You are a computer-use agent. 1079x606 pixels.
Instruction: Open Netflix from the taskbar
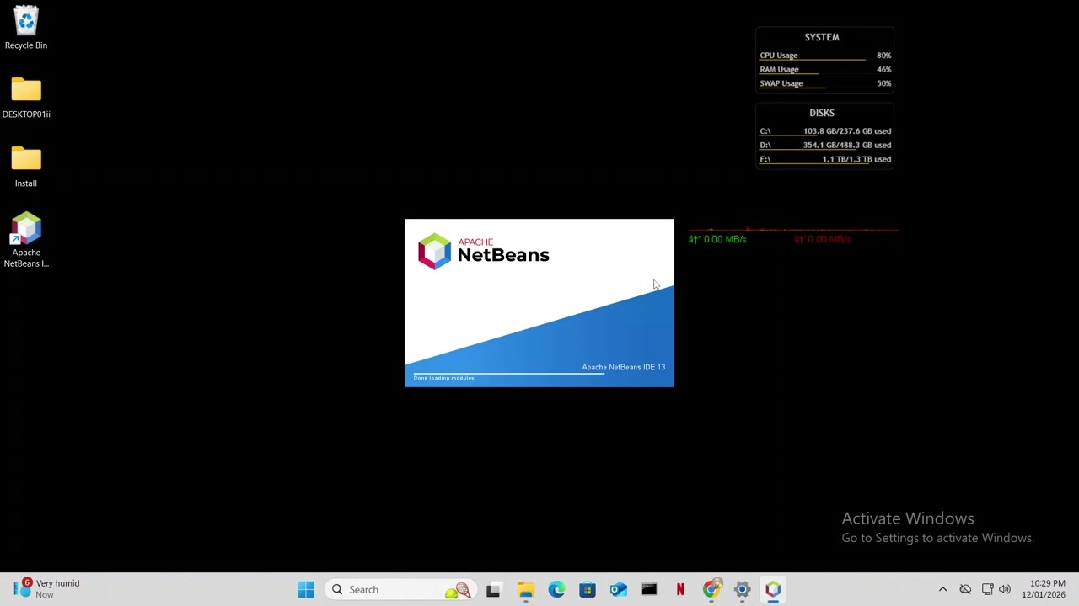[680, 589]
